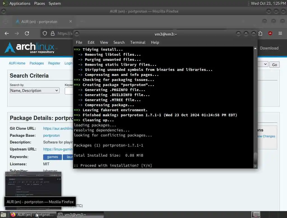The image size is (287, 218).
Task: Open terminal File menu
Action: (x=79, y=43)
